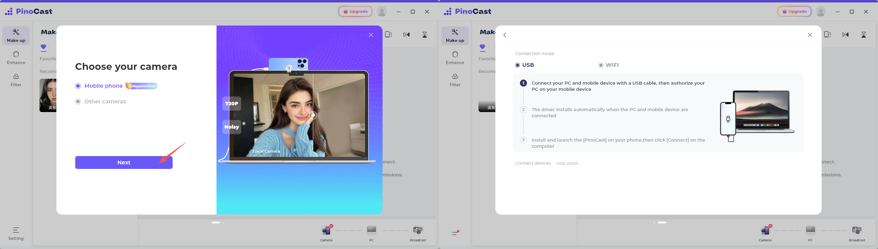Click compare view icon in right window toolbar
878x249 pixels.
pos(827,35)
